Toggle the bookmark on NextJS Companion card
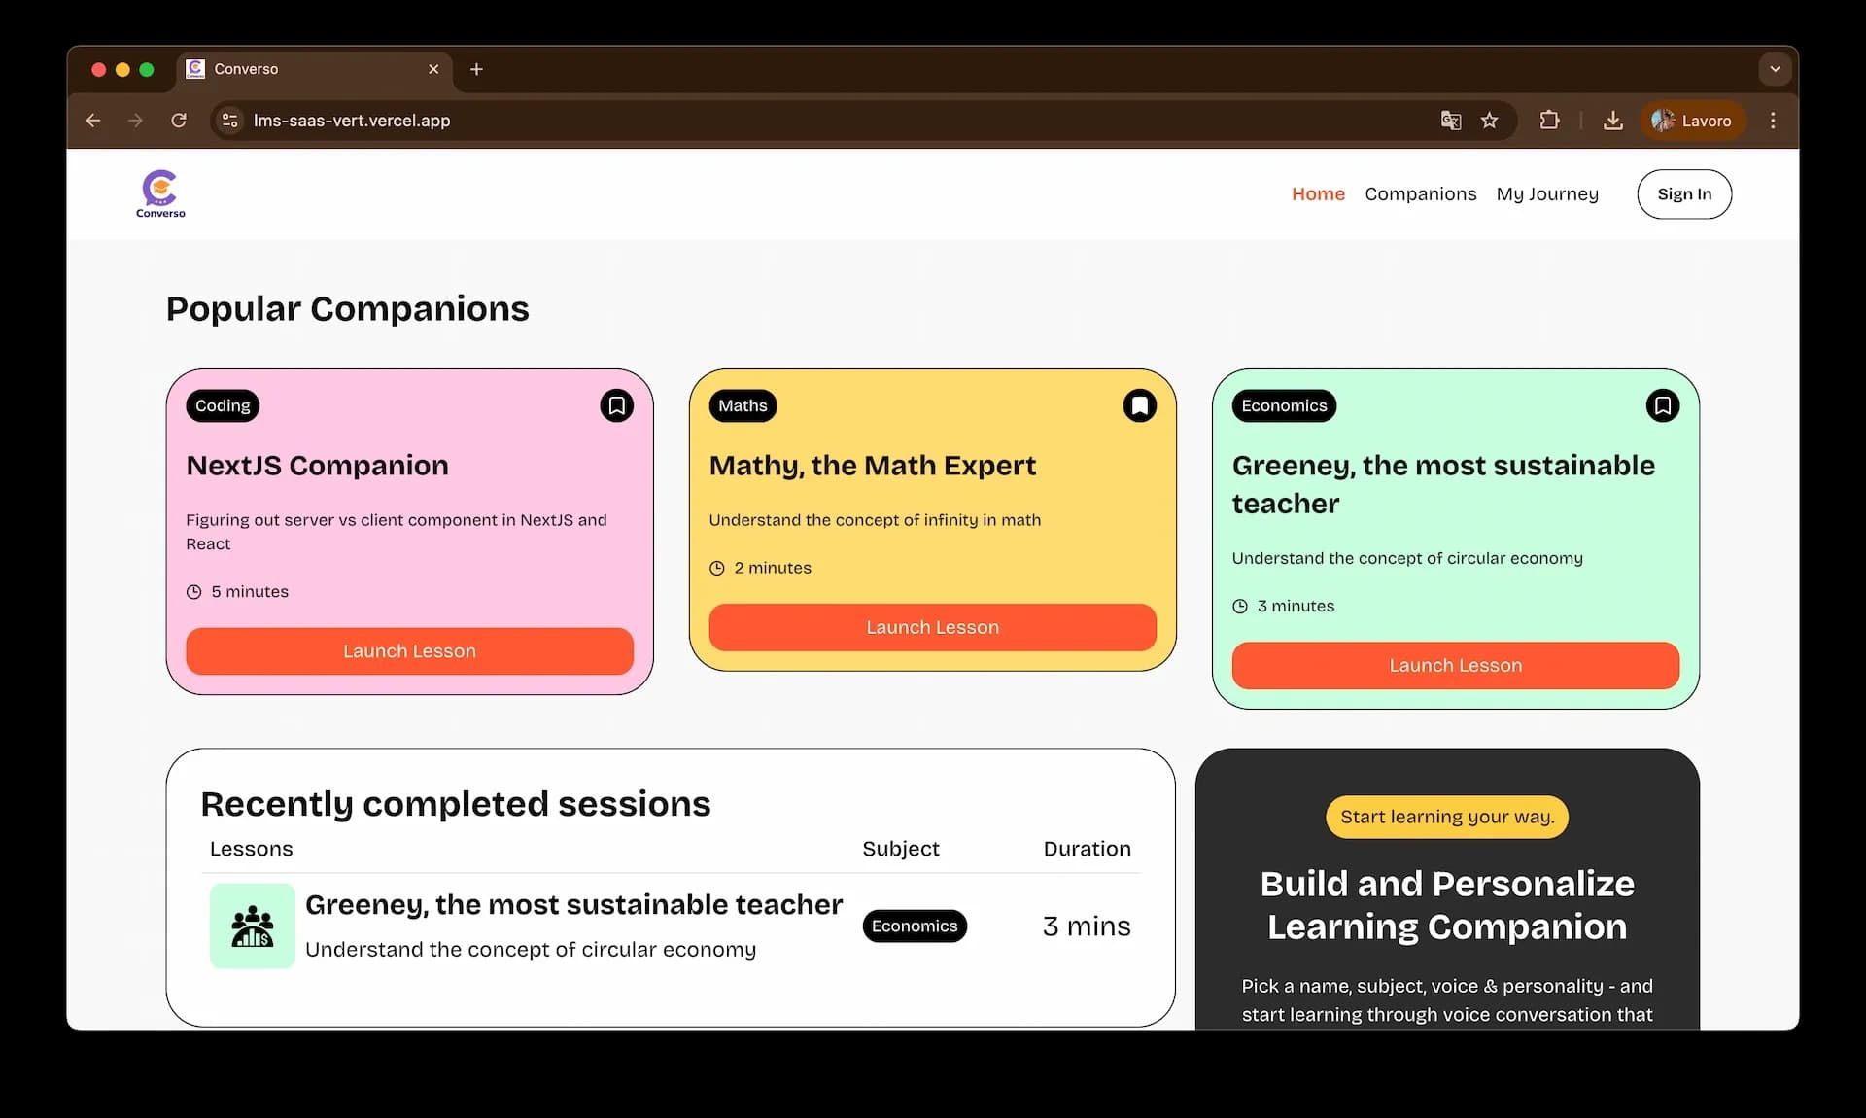The image size is (1866, 1118). 617,405
